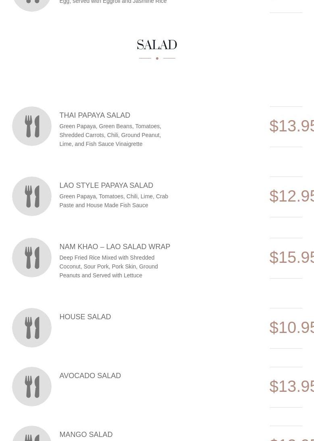
Task: Click the Nam Khao salad wrap utensils icon
Action: [32, 258]
